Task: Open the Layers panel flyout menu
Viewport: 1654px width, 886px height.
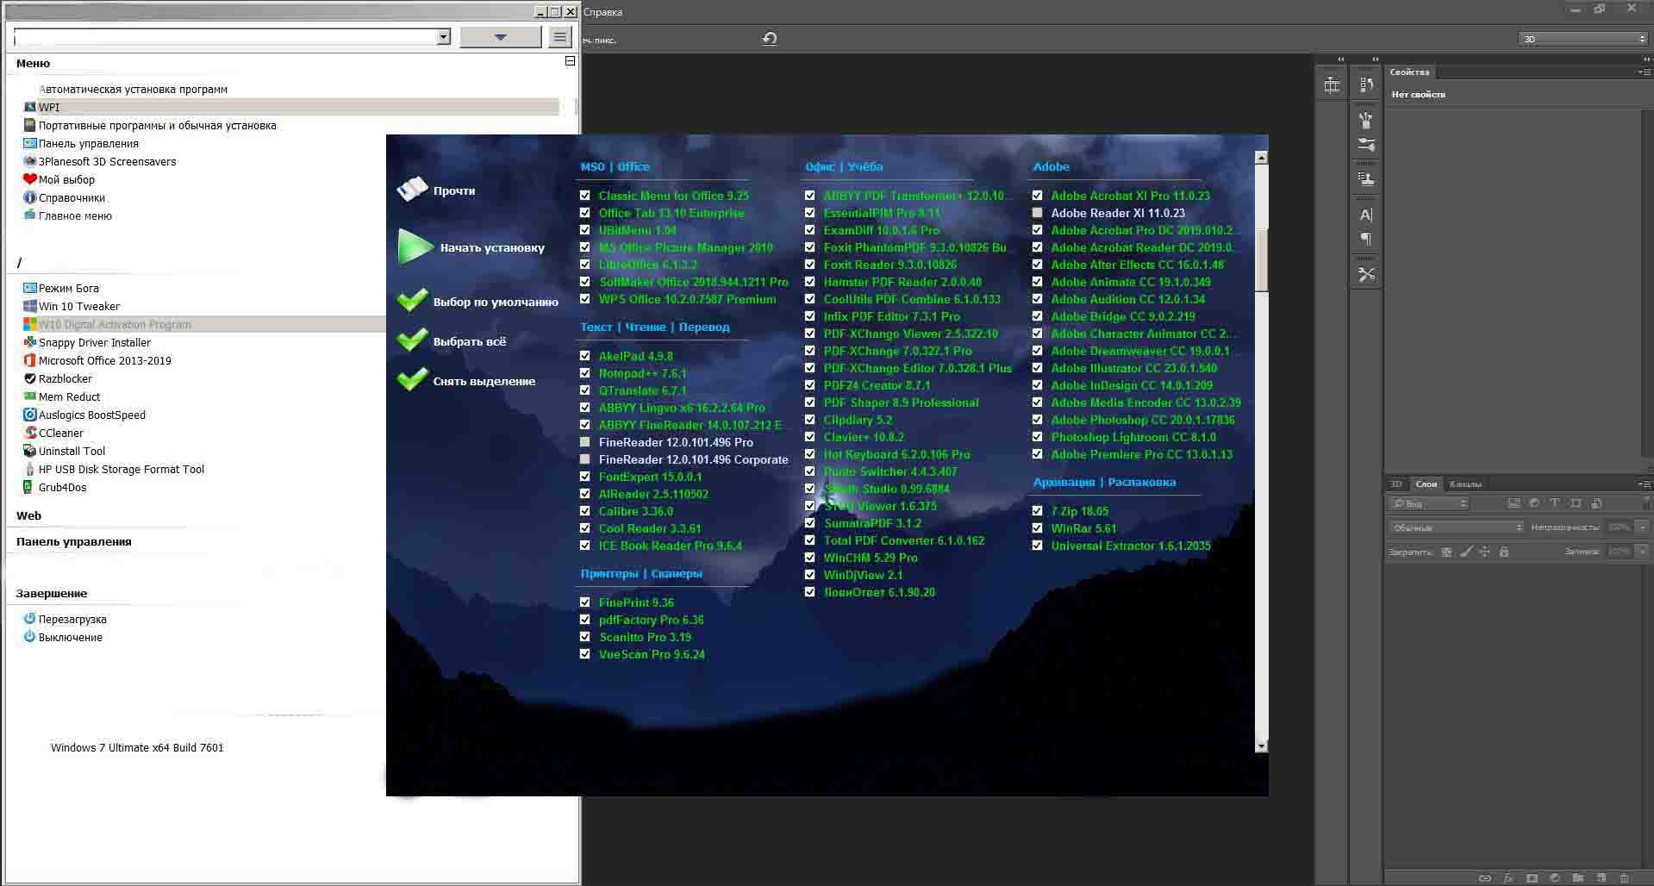Action: pos(1644,484)
